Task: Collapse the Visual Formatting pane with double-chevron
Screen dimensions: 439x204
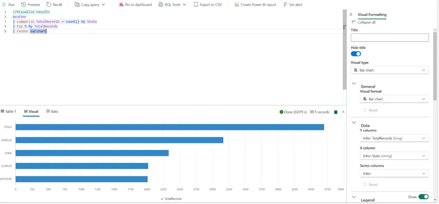Action: tap(351, 14)
